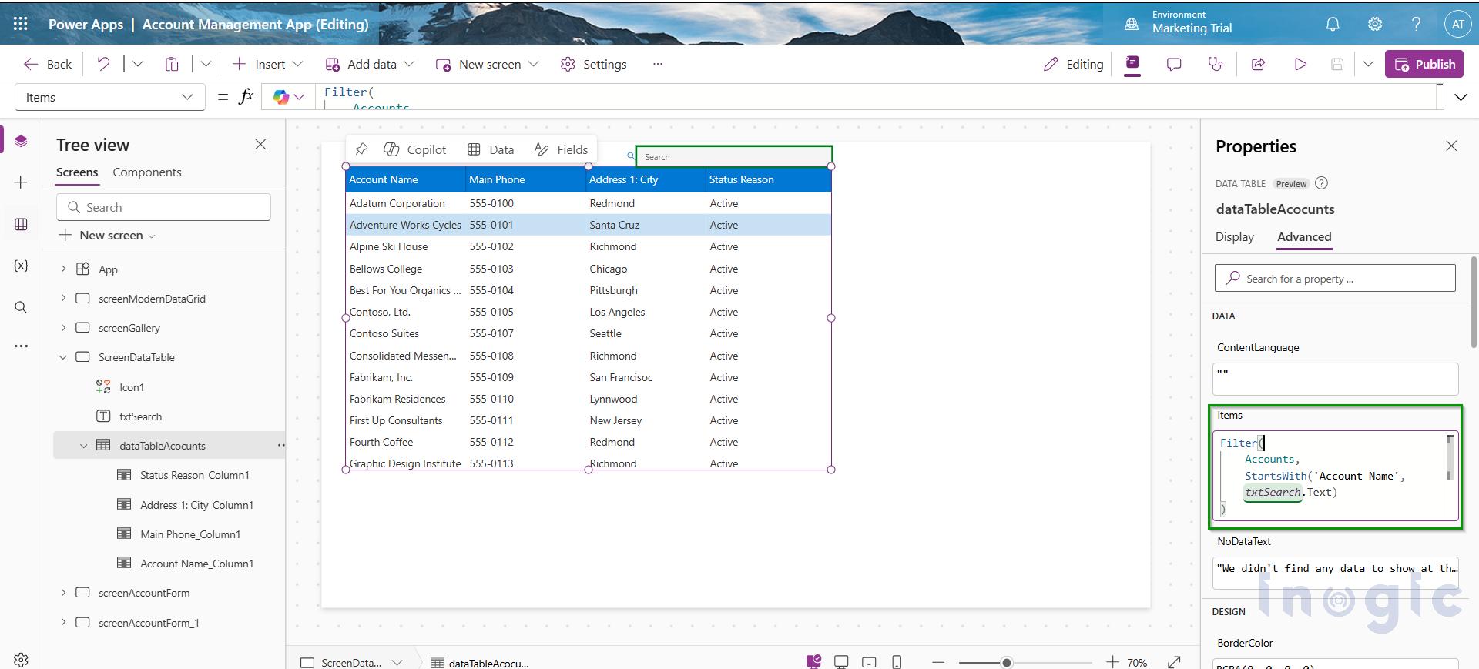Open the Search icon in left sidebar

pos(21,307)
